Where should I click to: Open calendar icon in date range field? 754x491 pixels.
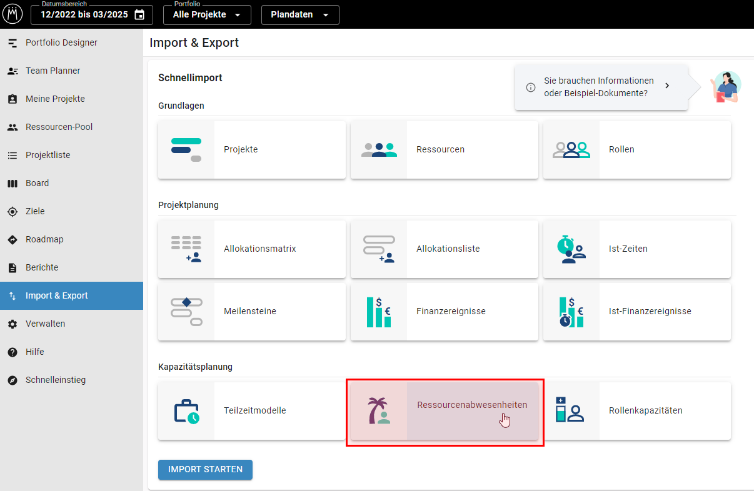coord(139,15)
